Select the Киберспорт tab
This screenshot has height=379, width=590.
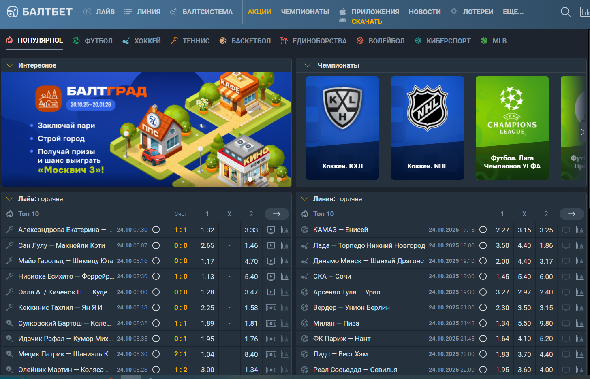coord(443,41)
